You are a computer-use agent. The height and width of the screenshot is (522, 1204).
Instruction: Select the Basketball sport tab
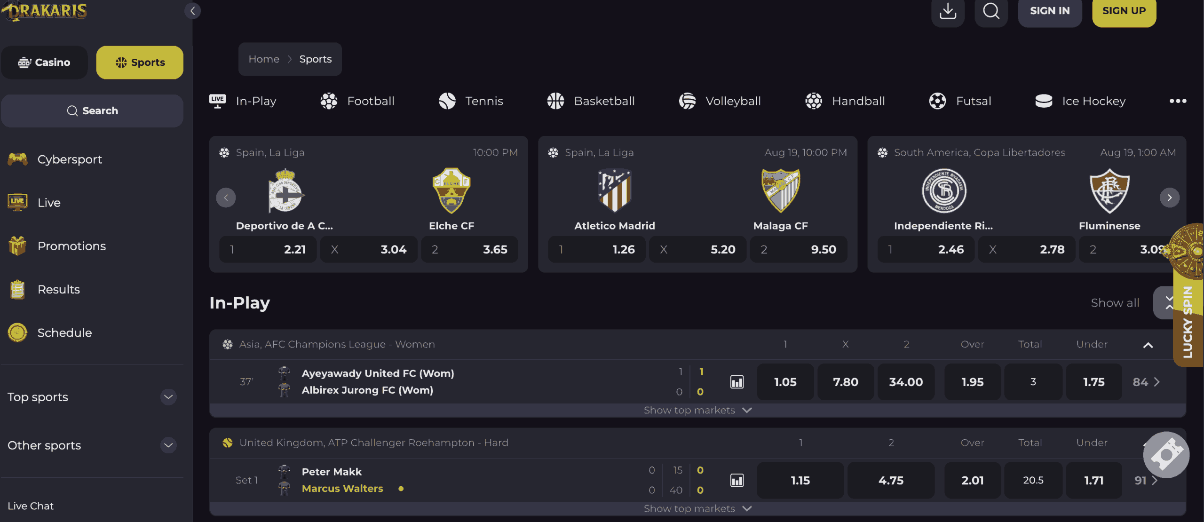coord(591,101)
